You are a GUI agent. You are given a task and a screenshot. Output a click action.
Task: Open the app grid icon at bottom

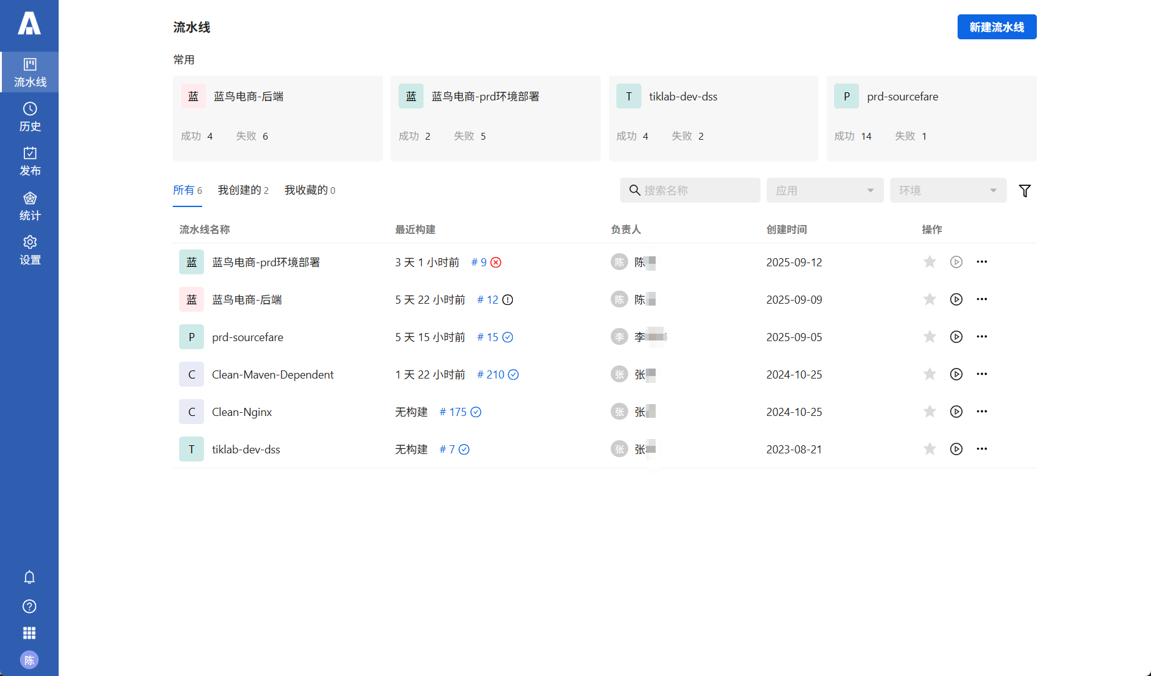click(29, 633)
